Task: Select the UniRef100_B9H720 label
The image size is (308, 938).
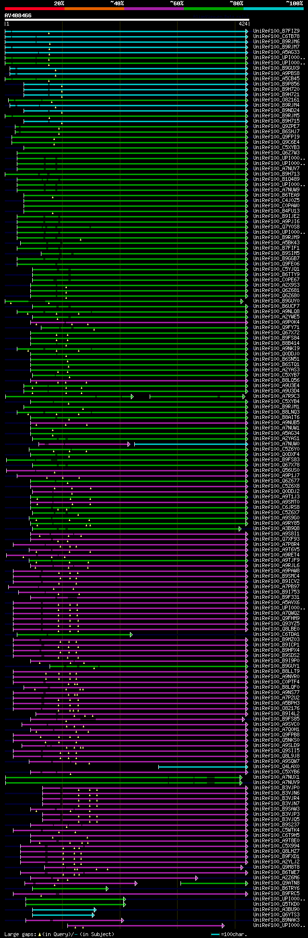Action: [x=276, y=89]
